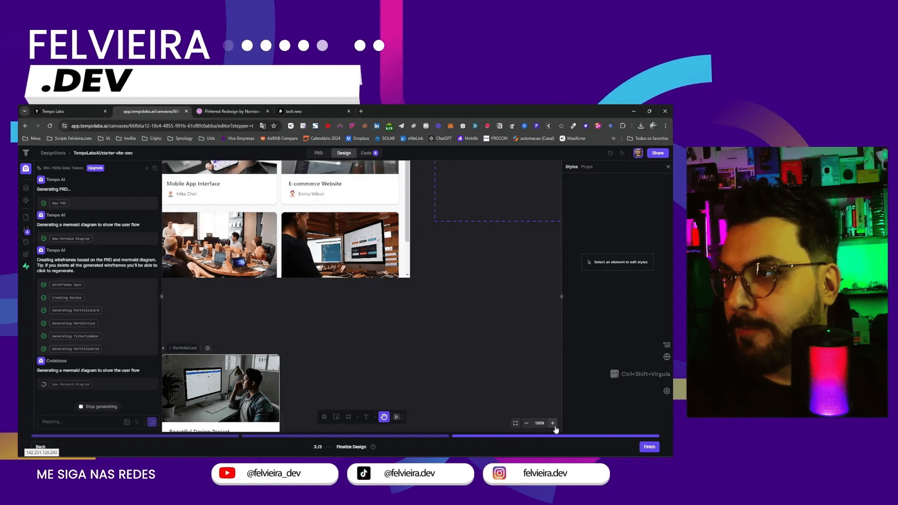Fit canvas to screen with fullscreen icon
This screenshot has width=898, height=505.
coord(515,423)
